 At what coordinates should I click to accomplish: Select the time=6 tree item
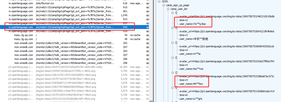[183, 95]
